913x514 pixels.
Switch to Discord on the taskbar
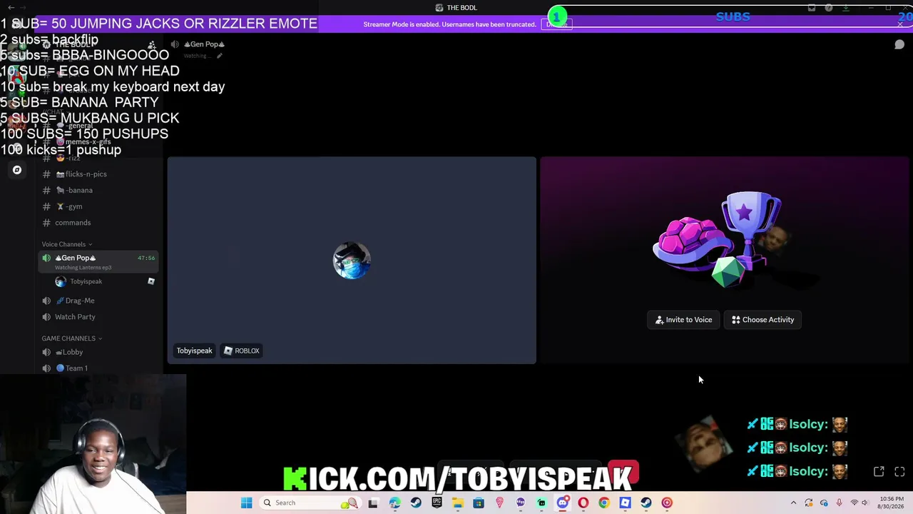pyautogui.click(x=562, y=503)
